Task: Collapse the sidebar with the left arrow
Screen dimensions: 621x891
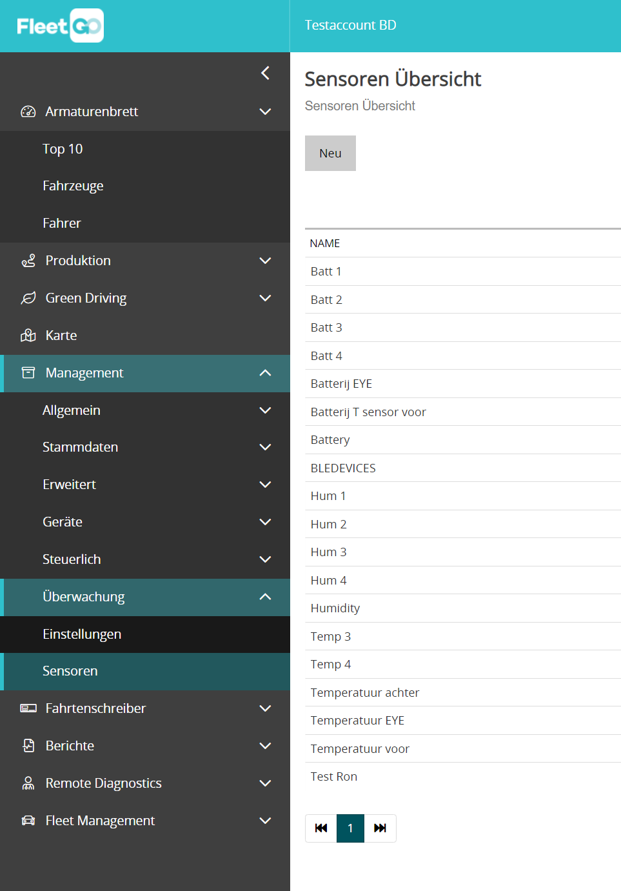Action: click(265, 73)
